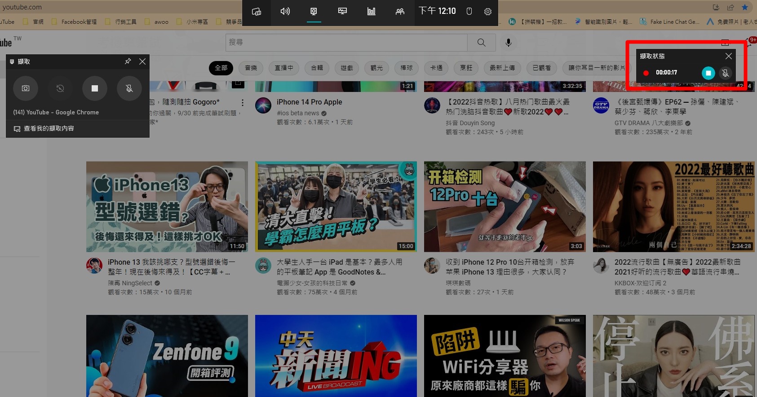This screenshot has height=397, width=757.
Task: Open the Fake Line Chat Ge... bookmark
Action: click(669, 22)
